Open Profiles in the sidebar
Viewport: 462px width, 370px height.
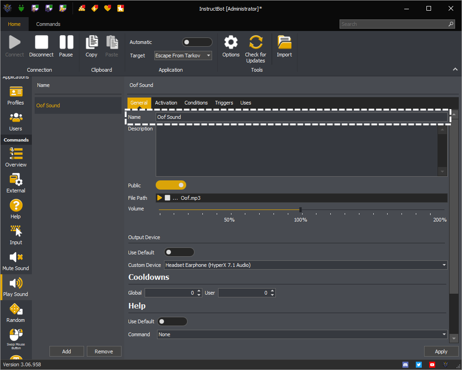(16, 96)
